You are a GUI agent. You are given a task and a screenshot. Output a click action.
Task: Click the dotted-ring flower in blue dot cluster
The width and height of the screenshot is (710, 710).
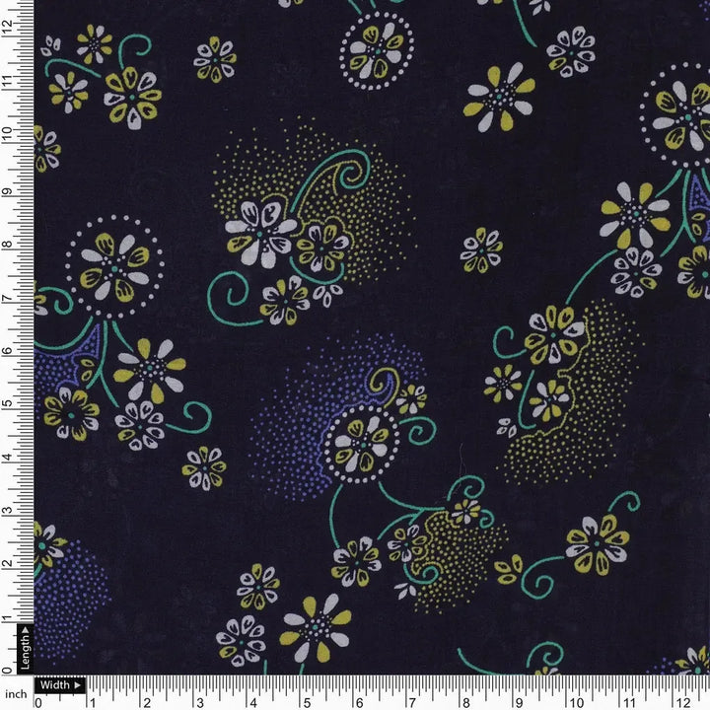click(362, 447)
